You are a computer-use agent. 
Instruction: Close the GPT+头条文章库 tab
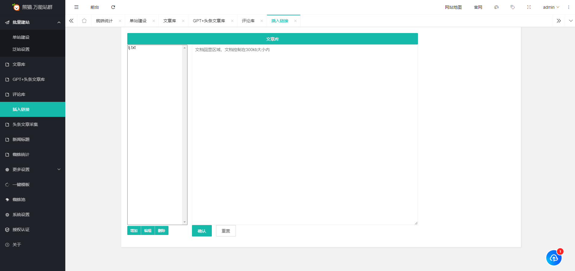[232, 21]
